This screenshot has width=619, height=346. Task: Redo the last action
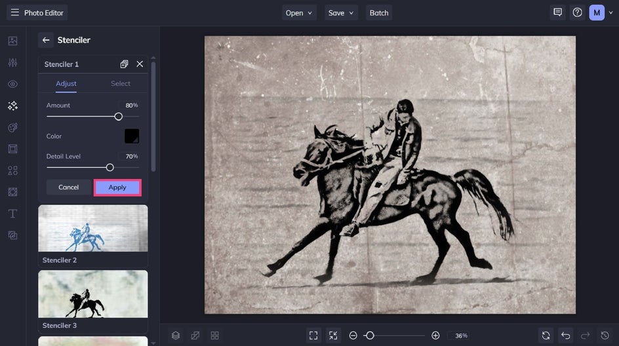(585, 336)
